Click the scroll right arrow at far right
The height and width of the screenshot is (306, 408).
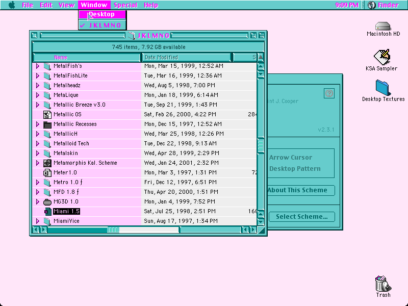(253, 230)
